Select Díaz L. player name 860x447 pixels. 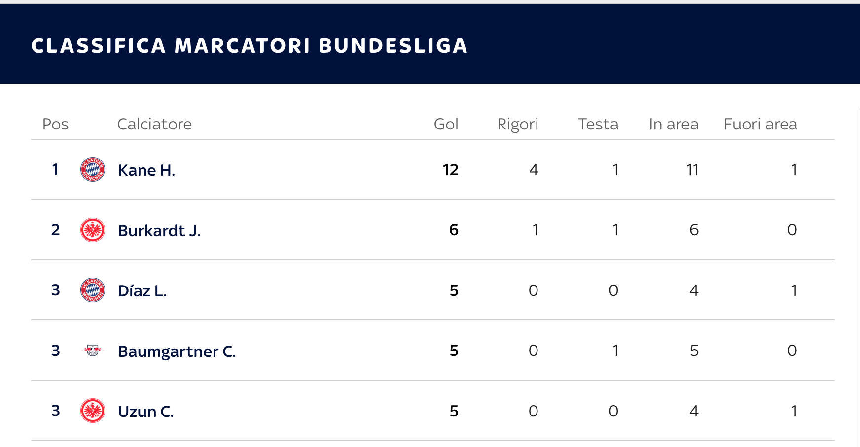point(142,291)
